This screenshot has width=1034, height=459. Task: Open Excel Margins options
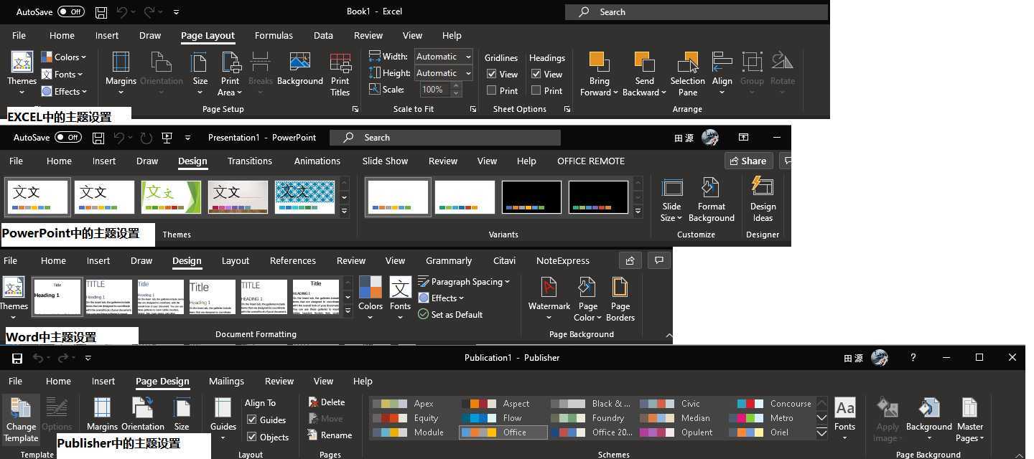121,72
